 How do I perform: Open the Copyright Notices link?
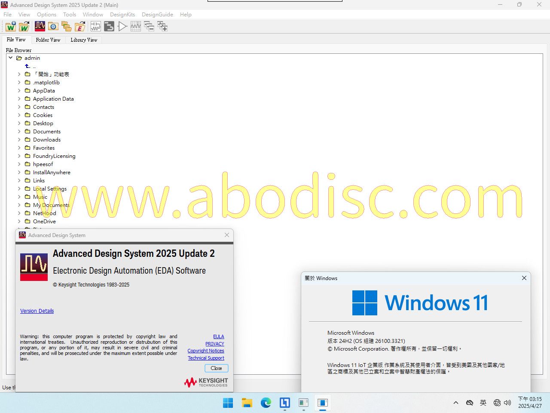[x=206, y=351]
